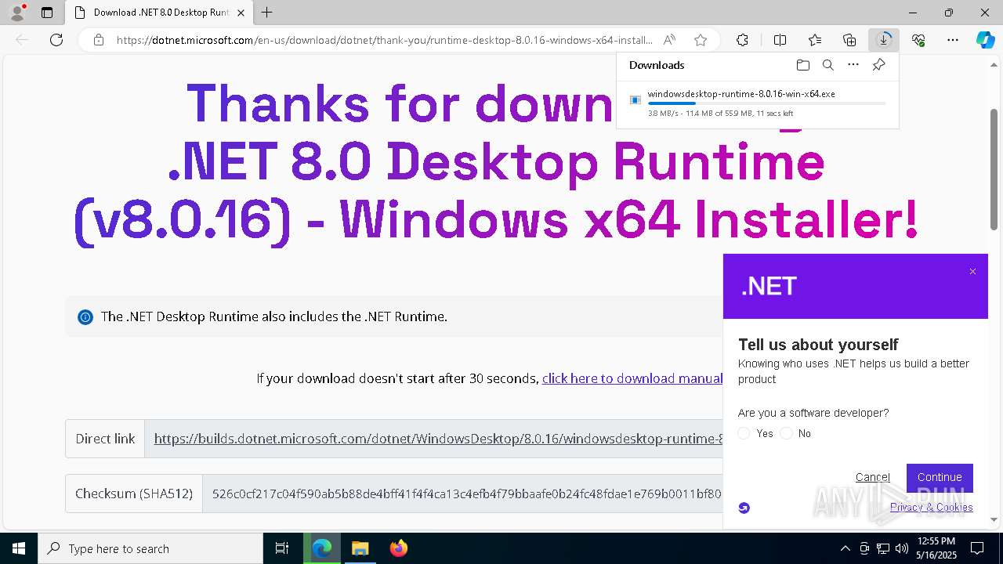Click the Edge taskbar icon
1003x564 pixels.
point(322,548)
